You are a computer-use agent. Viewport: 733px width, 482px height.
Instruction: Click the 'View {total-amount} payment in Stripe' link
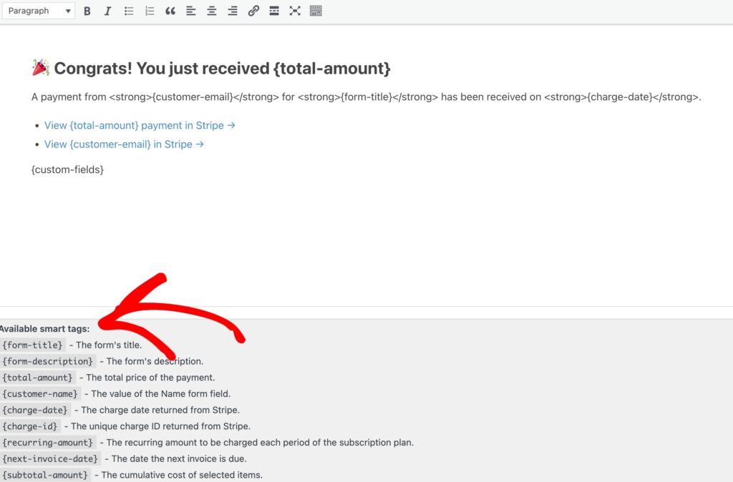coord(140,125)
